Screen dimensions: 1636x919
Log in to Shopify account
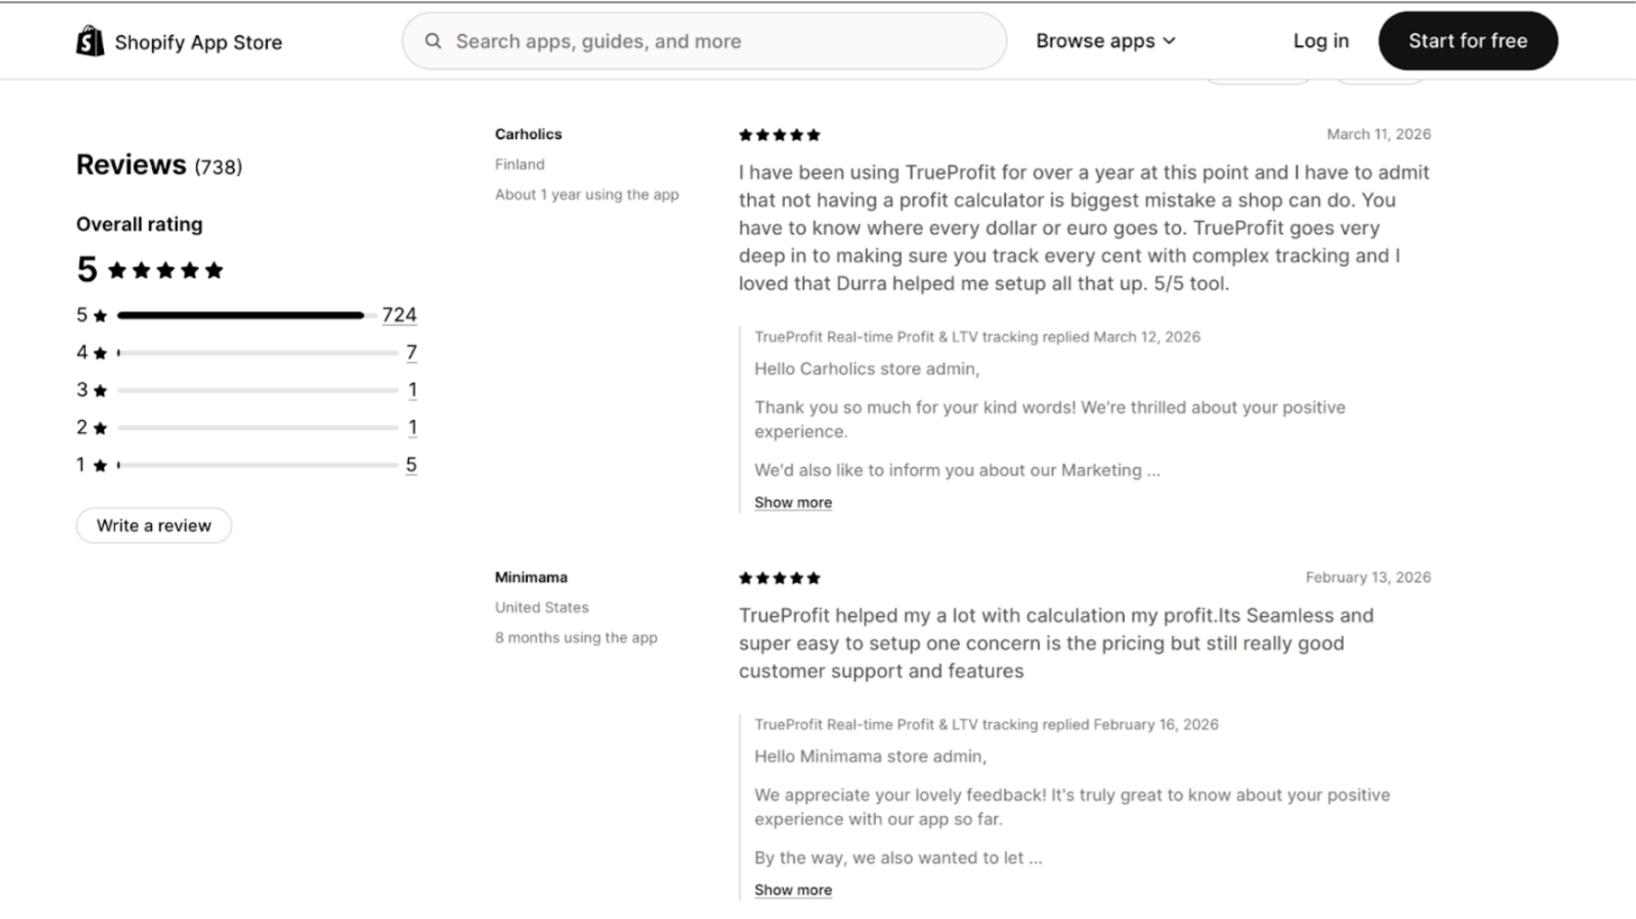pos(1320,41)
